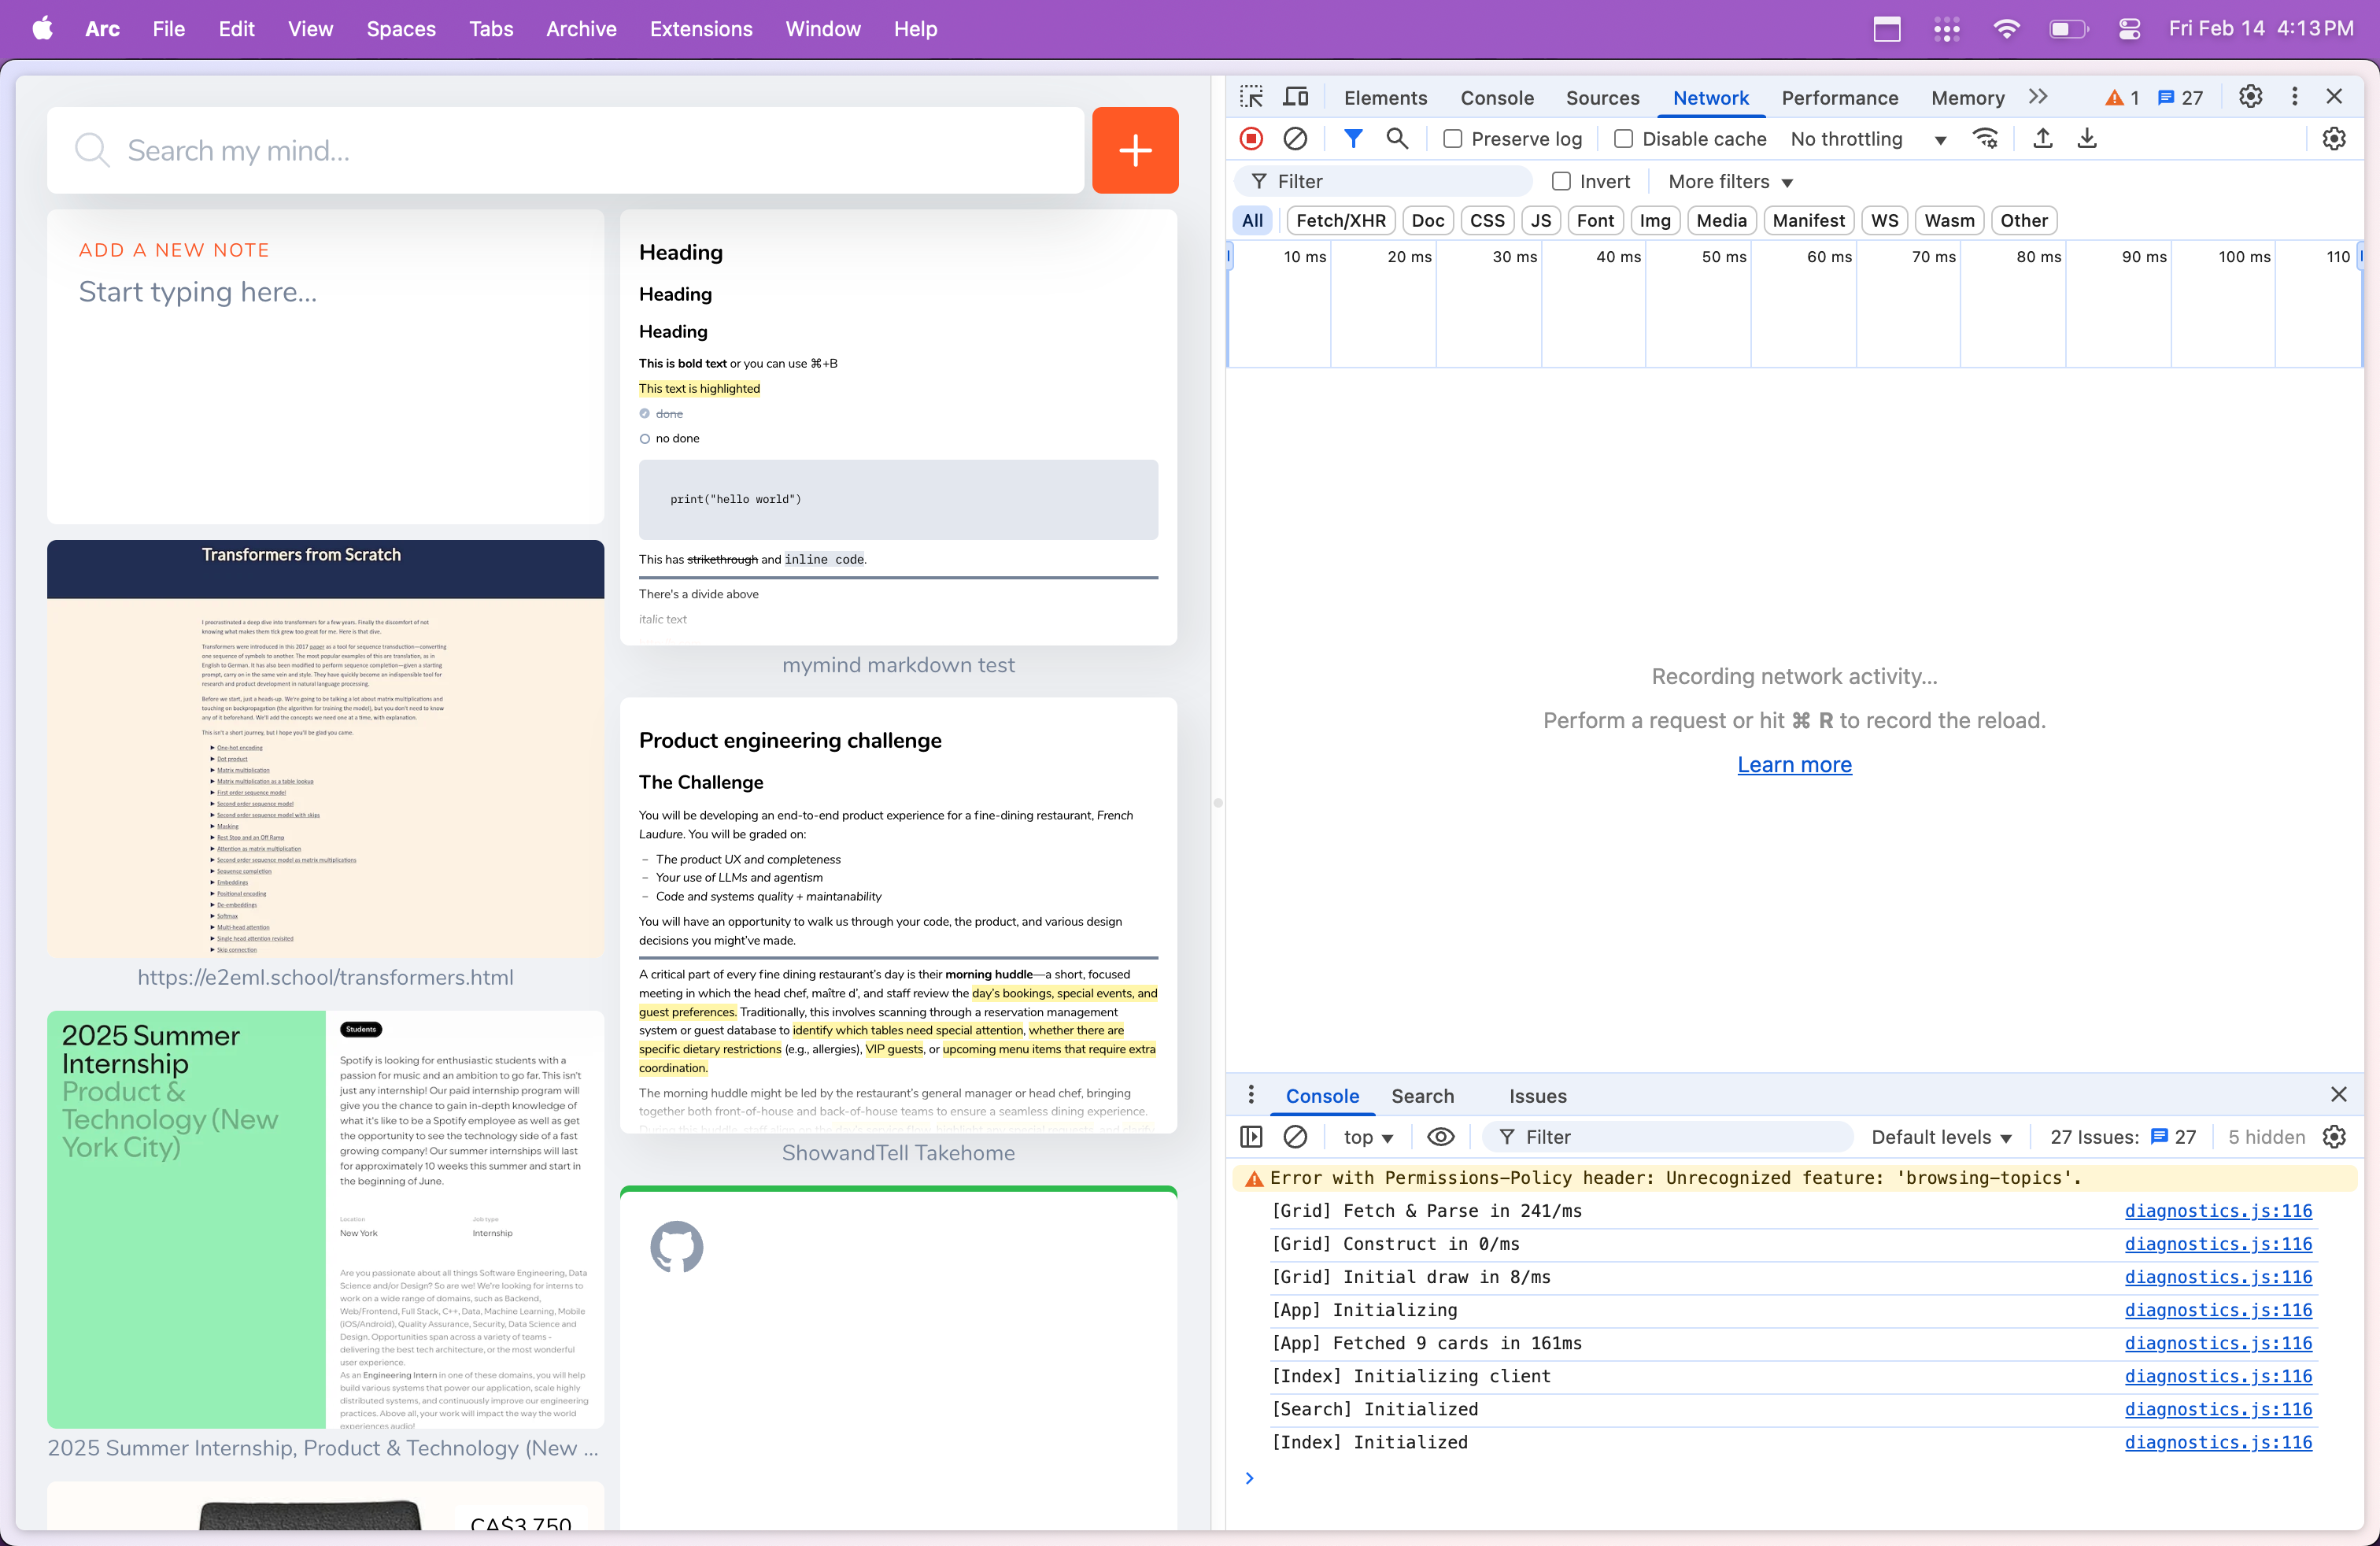Open diagnostics.js:116 link for [Search] Initialized
The image size is (2380, 1546).
pyautogui.click(x=2218, y=1409)
